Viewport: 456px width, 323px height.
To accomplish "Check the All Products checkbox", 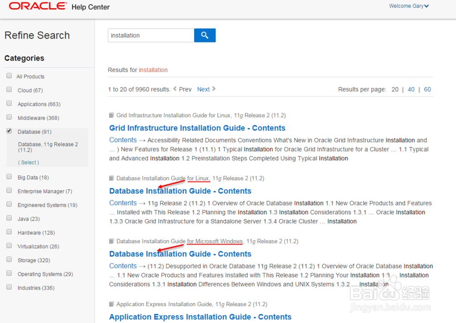I will point(9,76).
